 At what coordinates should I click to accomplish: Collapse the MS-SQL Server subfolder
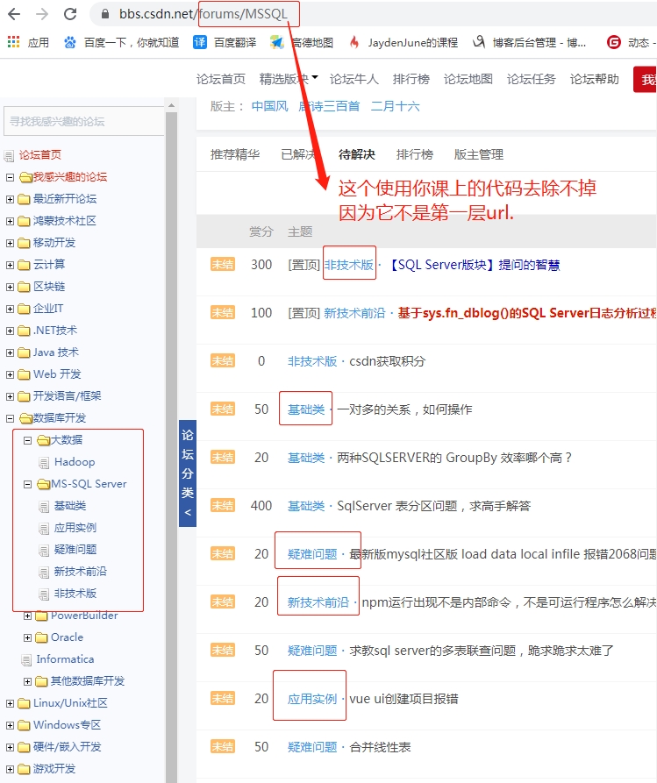(27, 484)
